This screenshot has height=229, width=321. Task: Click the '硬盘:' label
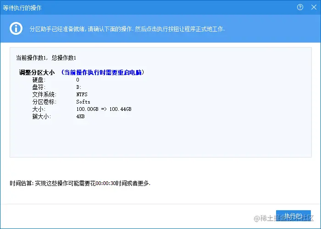[x=39, y=80]
